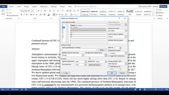Viewport: 169px width, 95px height.
Task: Toggle Restart list after checkbox
Action: pos(109,50)
